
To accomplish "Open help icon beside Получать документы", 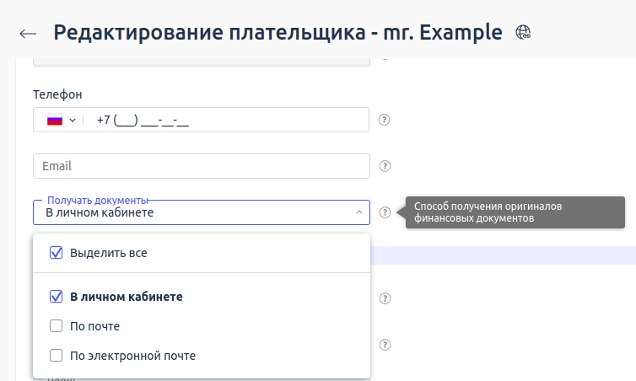I will tap(385, 212).
